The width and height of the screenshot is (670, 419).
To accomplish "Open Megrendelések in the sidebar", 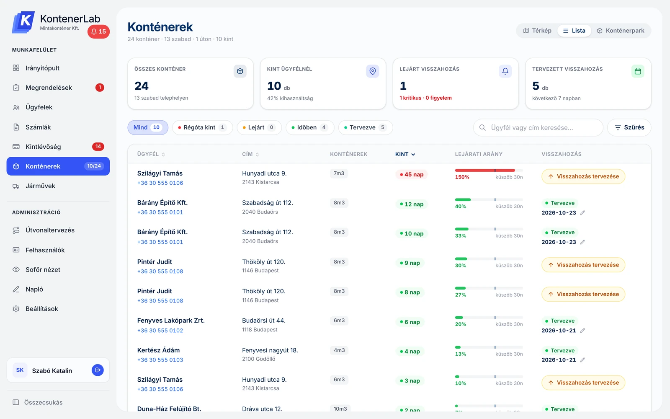I will click(x=58, y=88).
